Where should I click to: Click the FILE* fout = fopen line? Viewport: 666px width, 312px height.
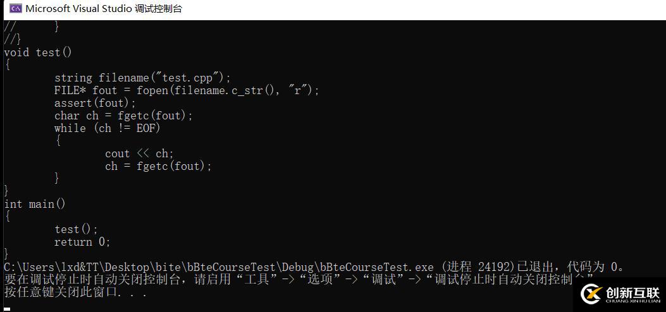click(x=187, y=90)
